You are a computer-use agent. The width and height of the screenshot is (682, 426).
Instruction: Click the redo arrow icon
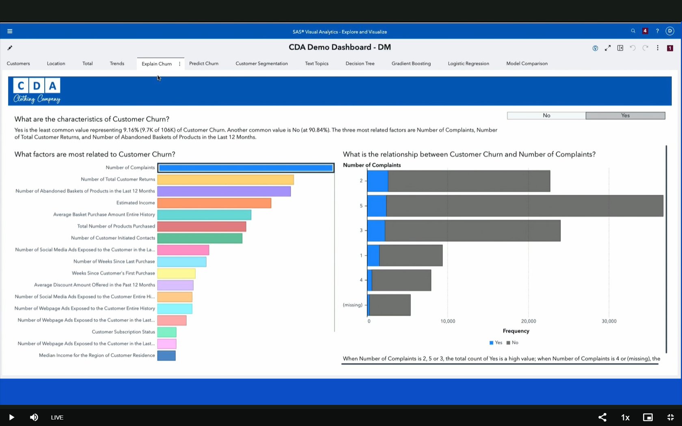(x=645, y=48)
